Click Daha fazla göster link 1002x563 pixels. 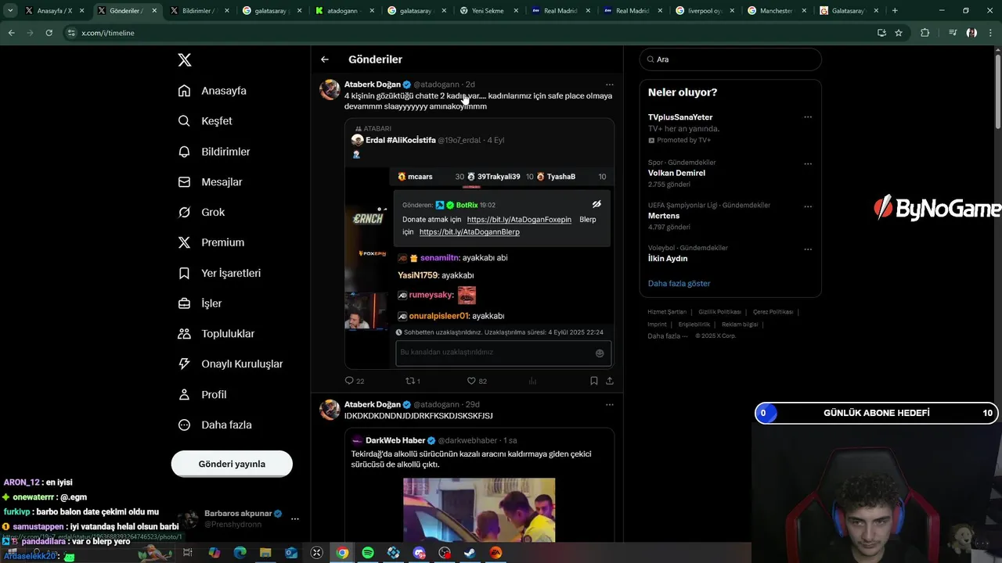[x=679, y=283]
